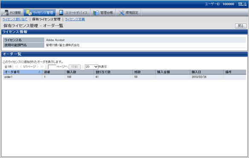This screenshot has width=249, height=158.
Task: Click the 環境設定 tools icon
Action: [x=122, y=12]
